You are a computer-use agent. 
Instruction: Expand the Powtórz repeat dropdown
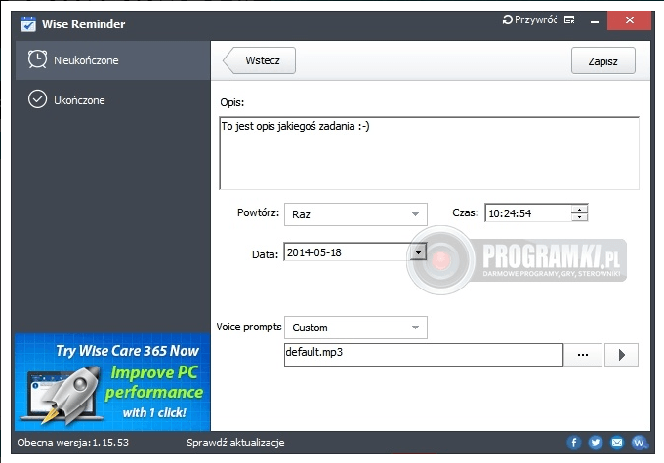click(355, 214)
